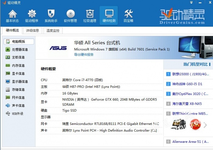
Task: Switch to the 硬件概览 tab
Action: pyautogui.click(x=12, y=30)
